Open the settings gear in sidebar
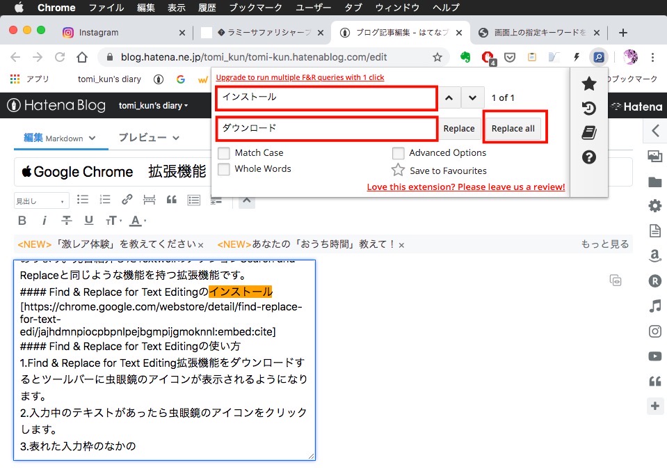This screenshot has width=667, height=474. pyautogui.click(x=655, y=206)
